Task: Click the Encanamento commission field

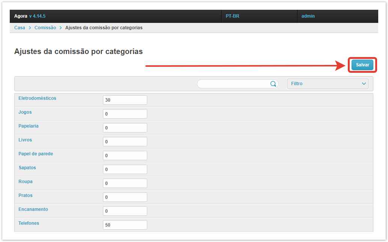Action: click(125, 211)
